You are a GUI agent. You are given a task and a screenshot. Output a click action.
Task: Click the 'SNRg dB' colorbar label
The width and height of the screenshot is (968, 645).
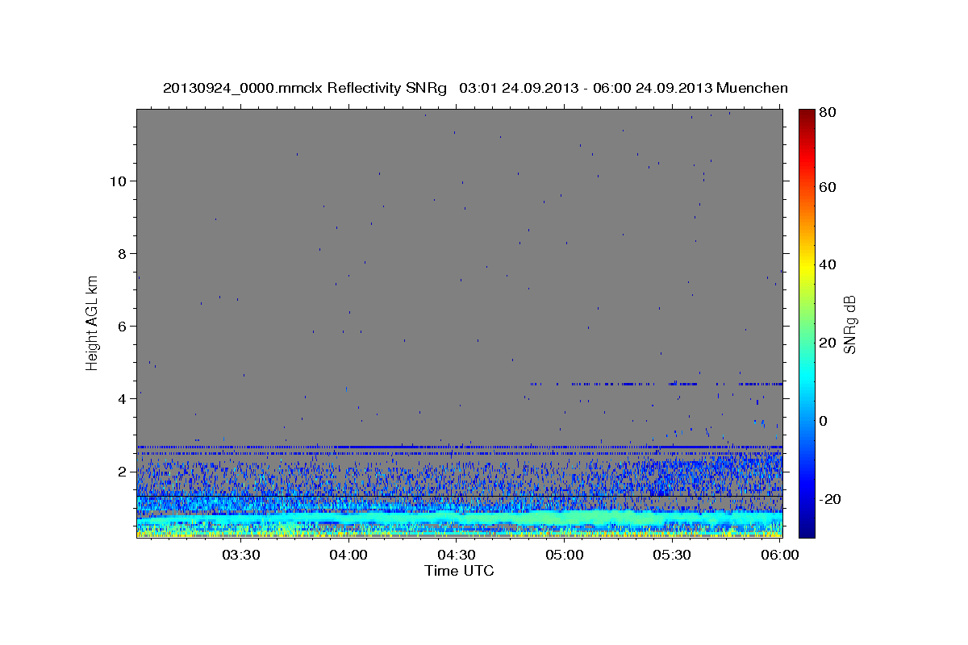[850, 324]
